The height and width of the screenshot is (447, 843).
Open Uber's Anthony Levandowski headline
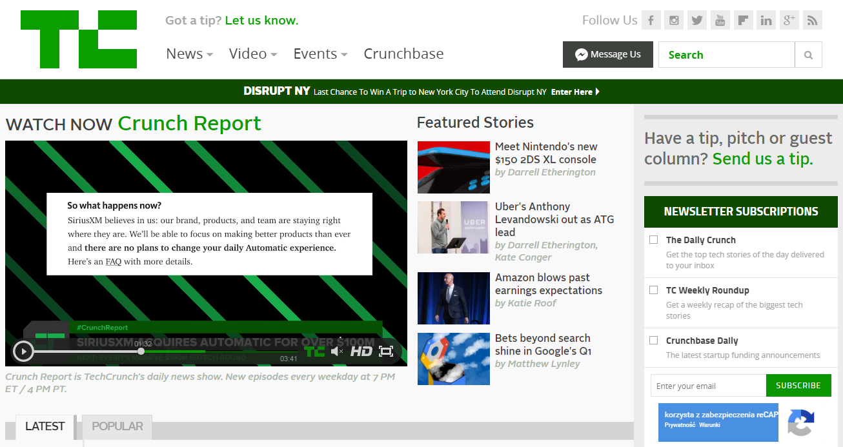click(554, 219)
